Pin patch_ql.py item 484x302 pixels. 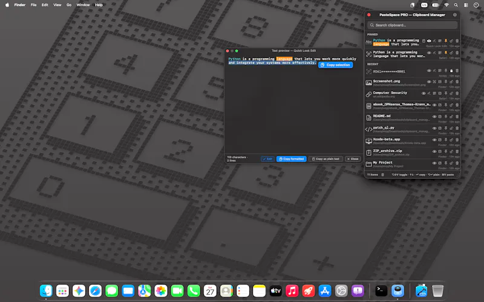446,128
